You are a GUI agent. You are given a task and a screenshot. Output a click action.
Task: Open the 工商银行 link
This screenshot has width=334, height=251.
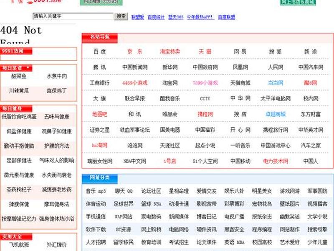(x=99, y=83)
